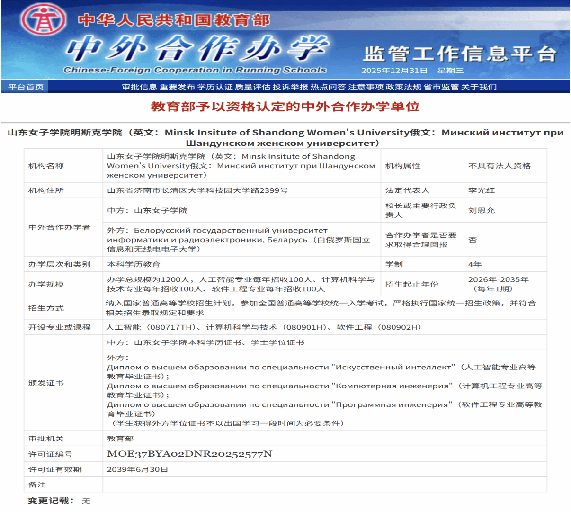Click the 关于我们 link
Image resolution: width=571 pixels, height=512 pixels.
pyautogui.click(x=479, y=87)
